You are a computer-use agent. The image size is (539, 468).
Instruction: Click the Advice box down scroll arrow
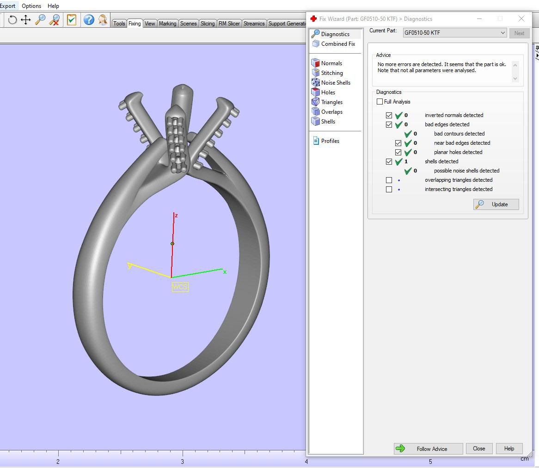tap(515, 79)
